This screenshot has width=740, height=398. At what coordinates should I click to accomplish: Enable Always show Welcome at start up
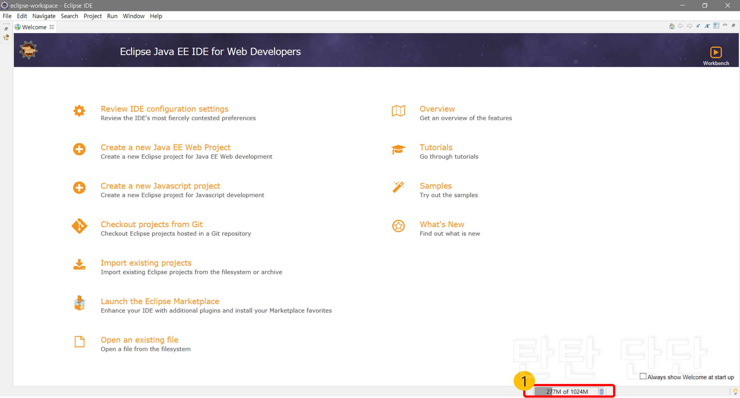point(643,377)
